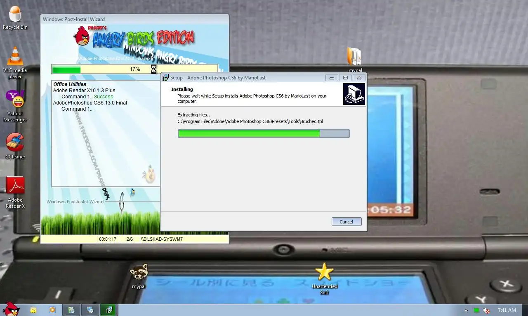
Task: Select 'Adobe Reader X10.1.3.Plus' in wizard list
Action: 84,91
